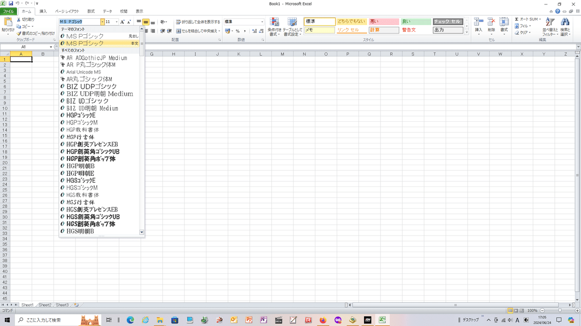Click the zoom slider in status bar
The width and height of the screenshot is (581, 326).
[x=560, y=311]
